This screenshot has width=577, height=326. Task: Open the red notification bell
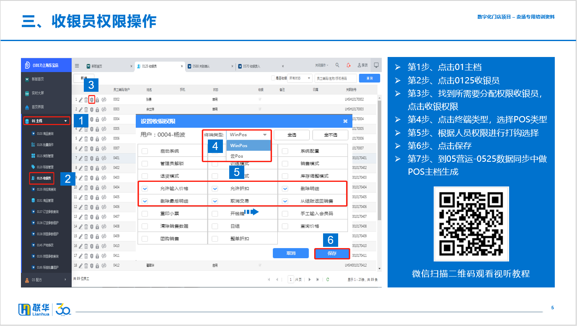[349, 65]
